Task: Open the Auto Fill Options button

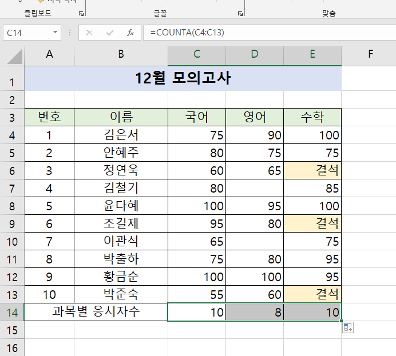Action: pos(348,327)
